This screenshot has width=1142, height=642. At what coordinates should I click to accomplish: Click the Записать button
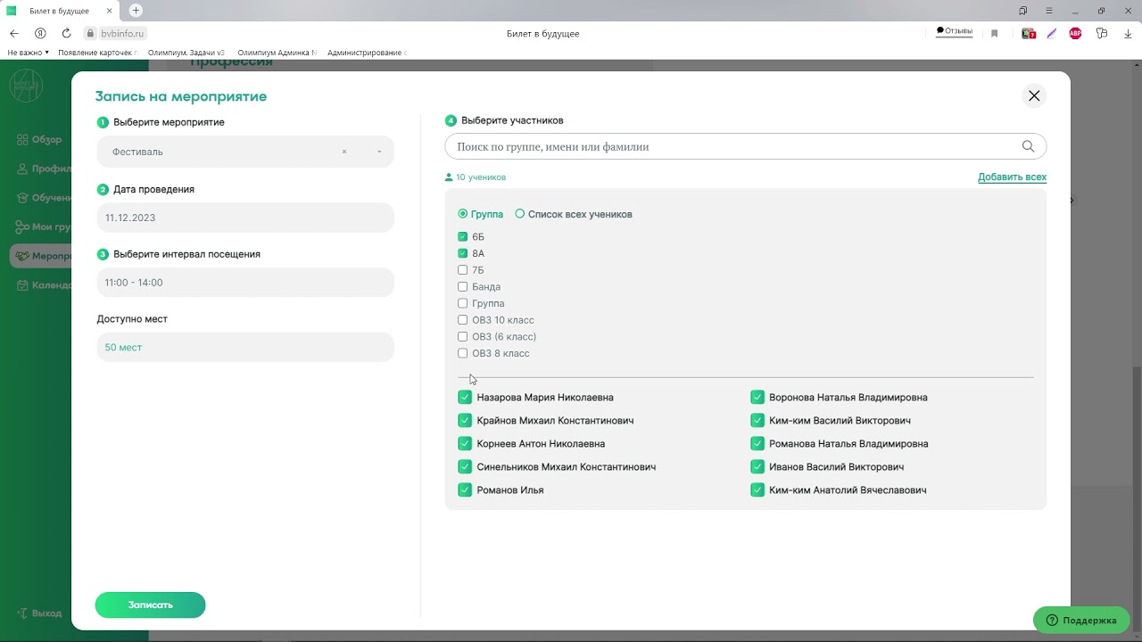tap(150, 605)
